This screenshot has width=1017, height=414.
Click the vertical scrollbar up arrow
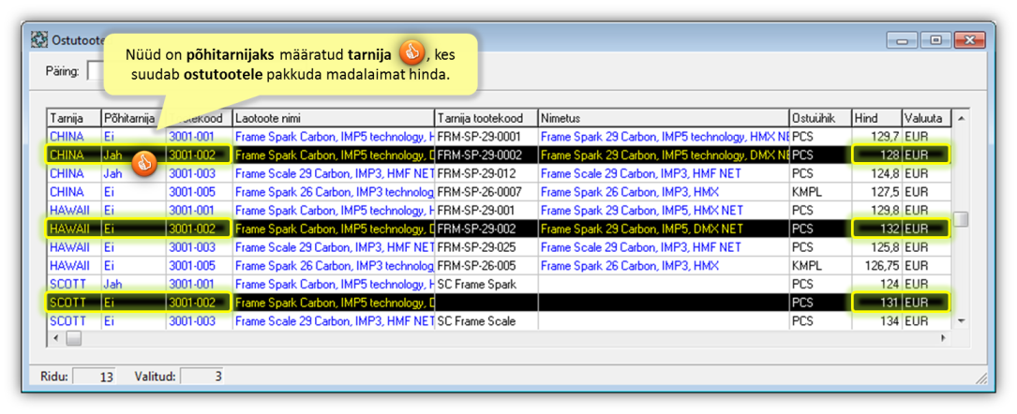click(961, 118)
